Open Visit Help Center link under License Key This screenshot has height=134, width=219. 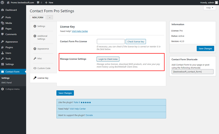[80, 31]
